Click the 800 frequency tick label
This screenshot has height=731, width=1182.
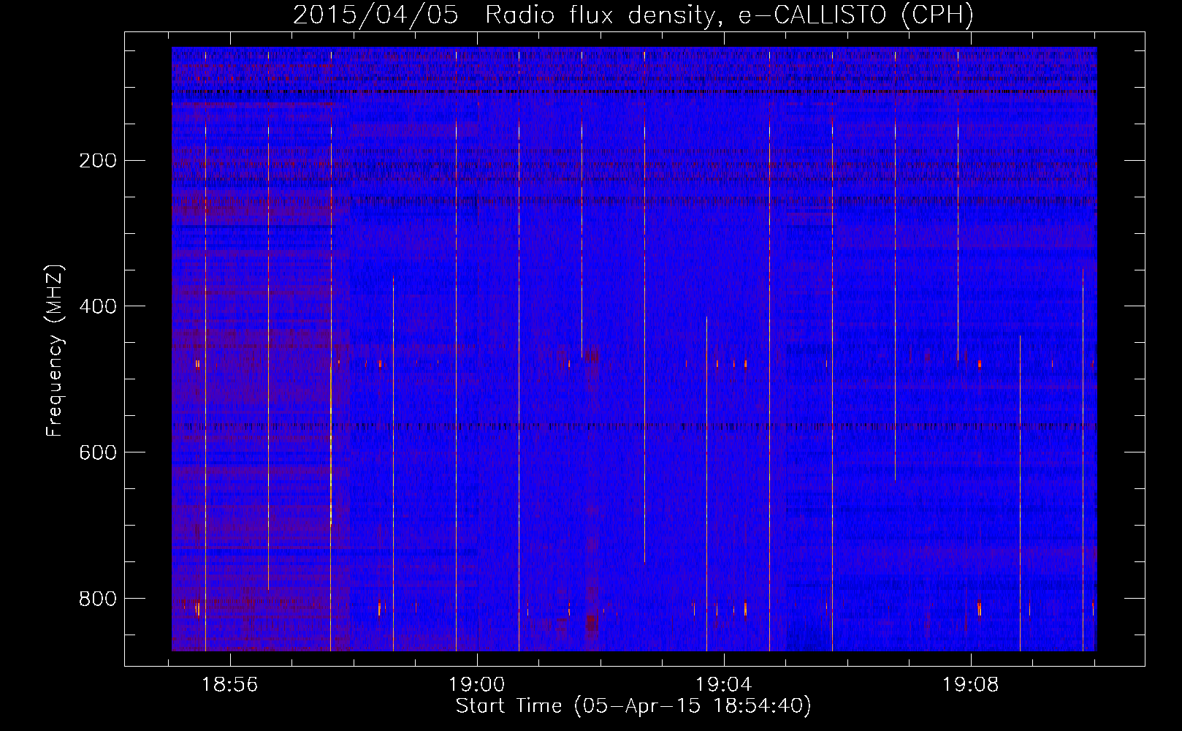(x=98, y=599)
